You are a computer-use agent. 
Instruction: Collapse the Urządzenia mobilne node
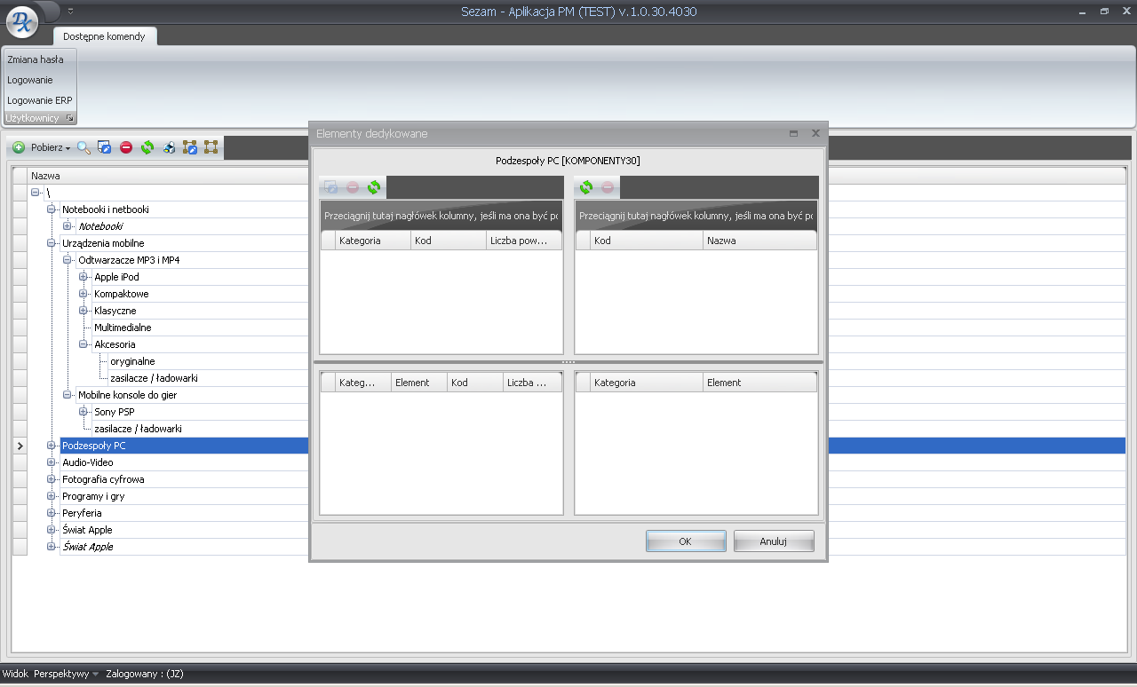(x=52, y=243)
